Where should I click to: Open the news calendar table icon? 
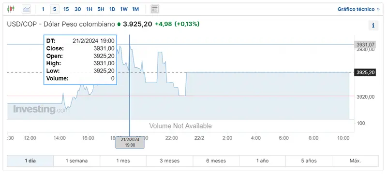[155, 9]
